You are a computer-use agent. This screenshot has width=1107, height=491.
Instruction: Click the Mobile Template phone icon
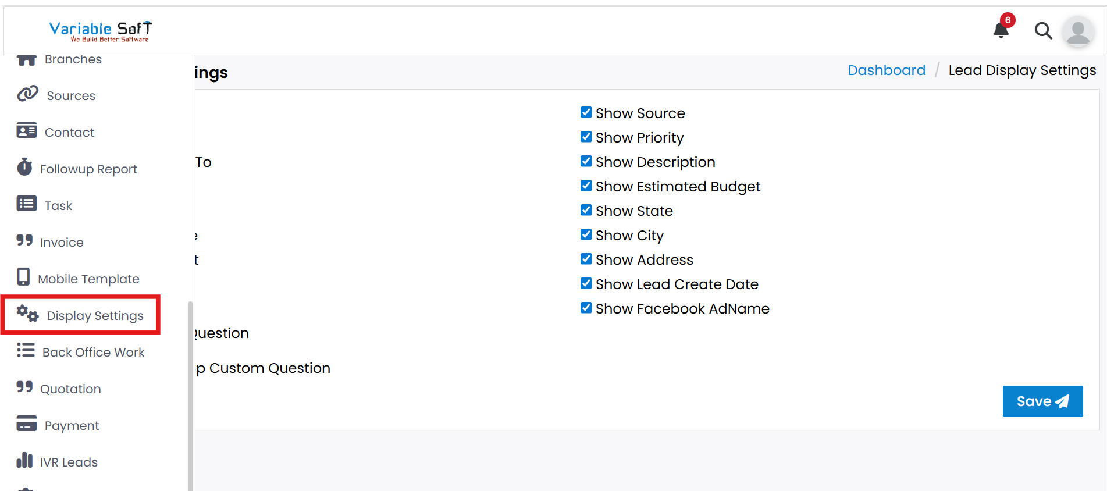tap(23, 277)
